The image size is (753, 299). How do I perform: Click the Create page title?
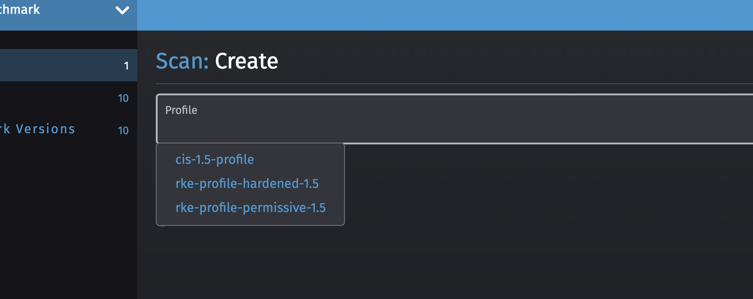click(x=247, y=61)
